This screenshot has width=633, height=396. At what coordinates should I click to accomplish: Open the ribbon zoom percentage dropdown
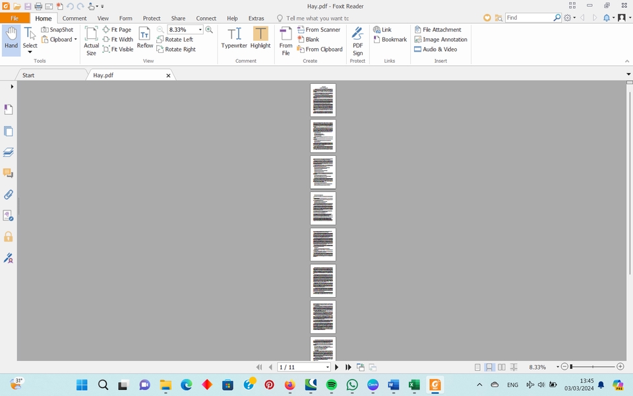pos(200,30)
